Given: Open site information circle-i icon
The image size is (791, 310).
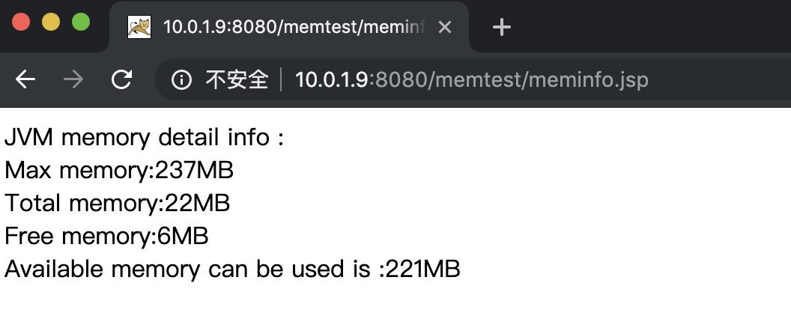Looking at the screenshot, I should click(181, 79).
